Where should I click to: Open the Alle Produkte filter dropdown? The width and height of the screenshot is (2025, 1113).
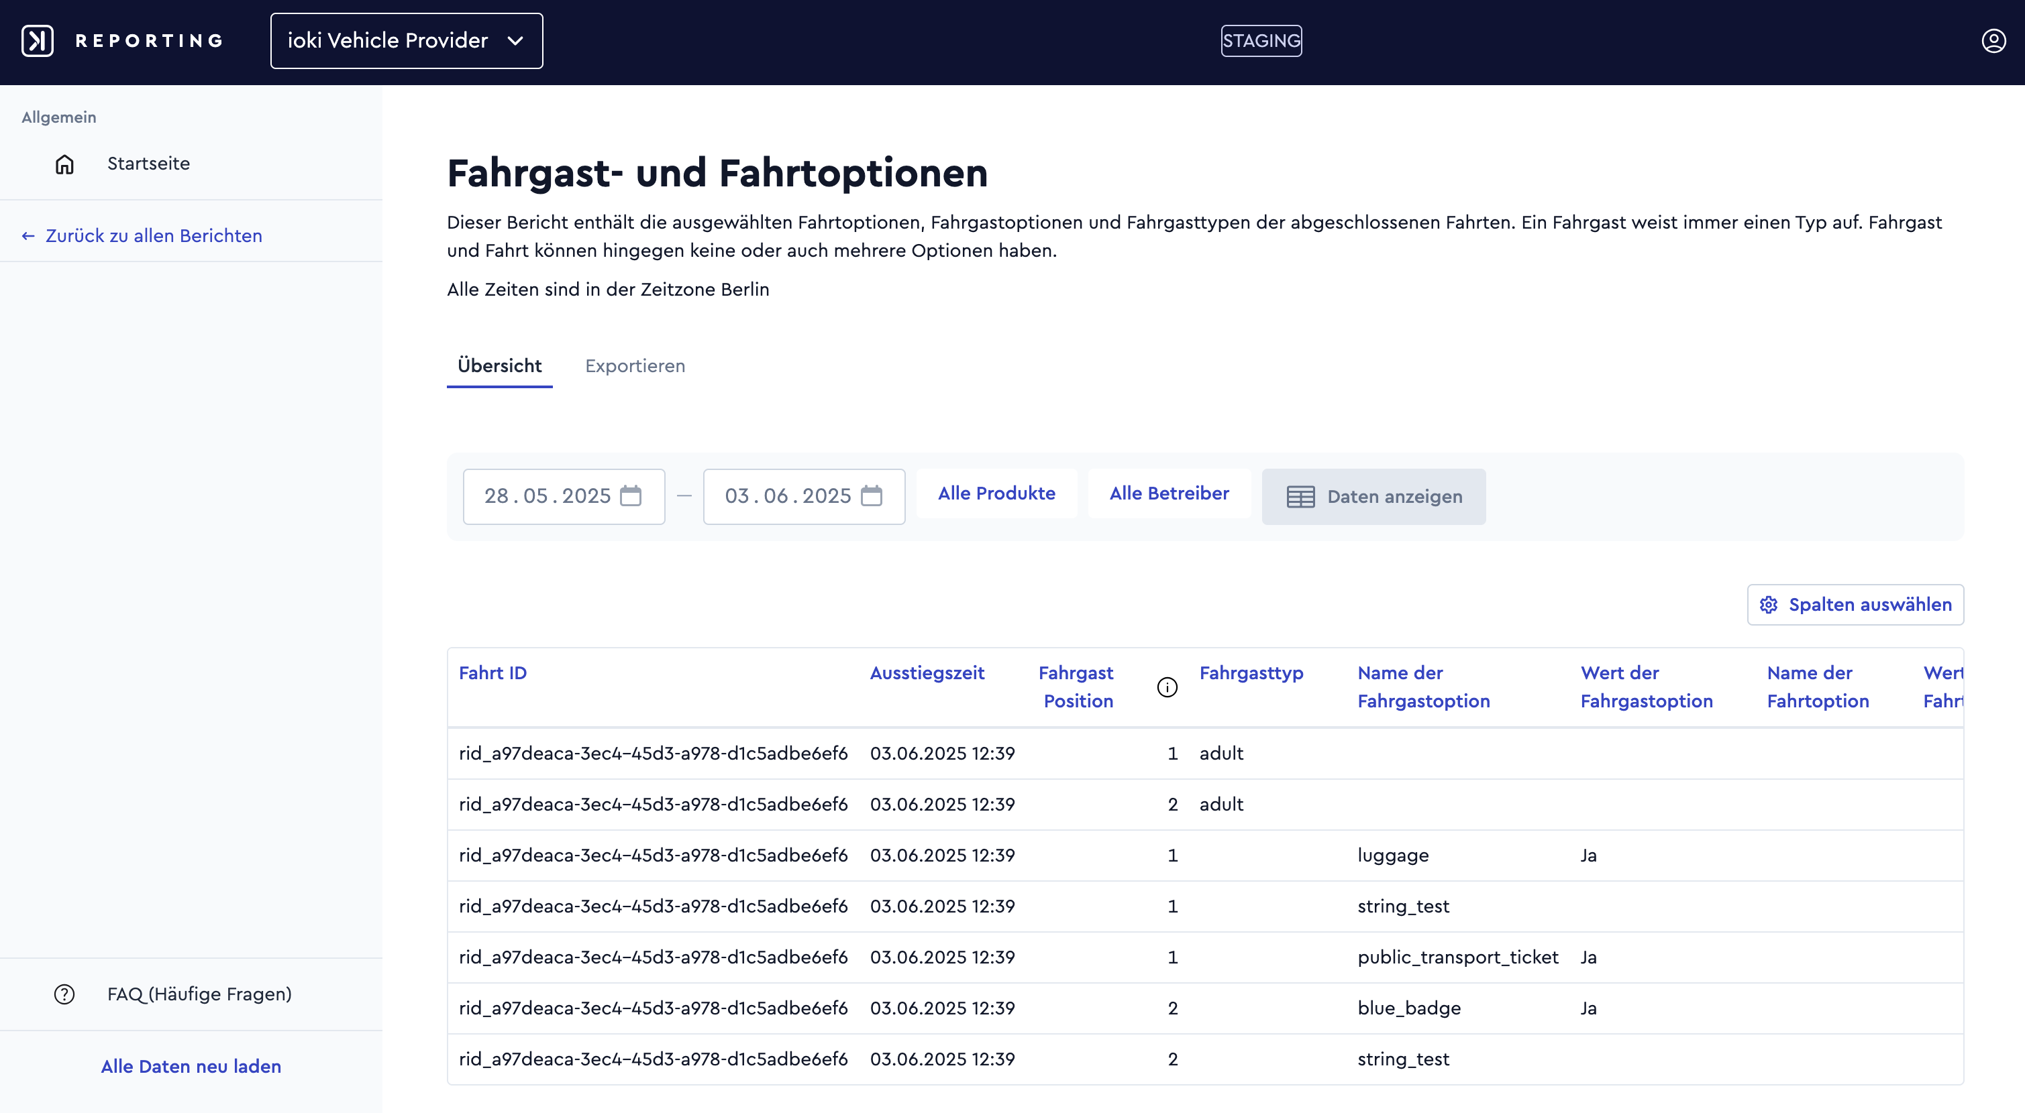997,493
